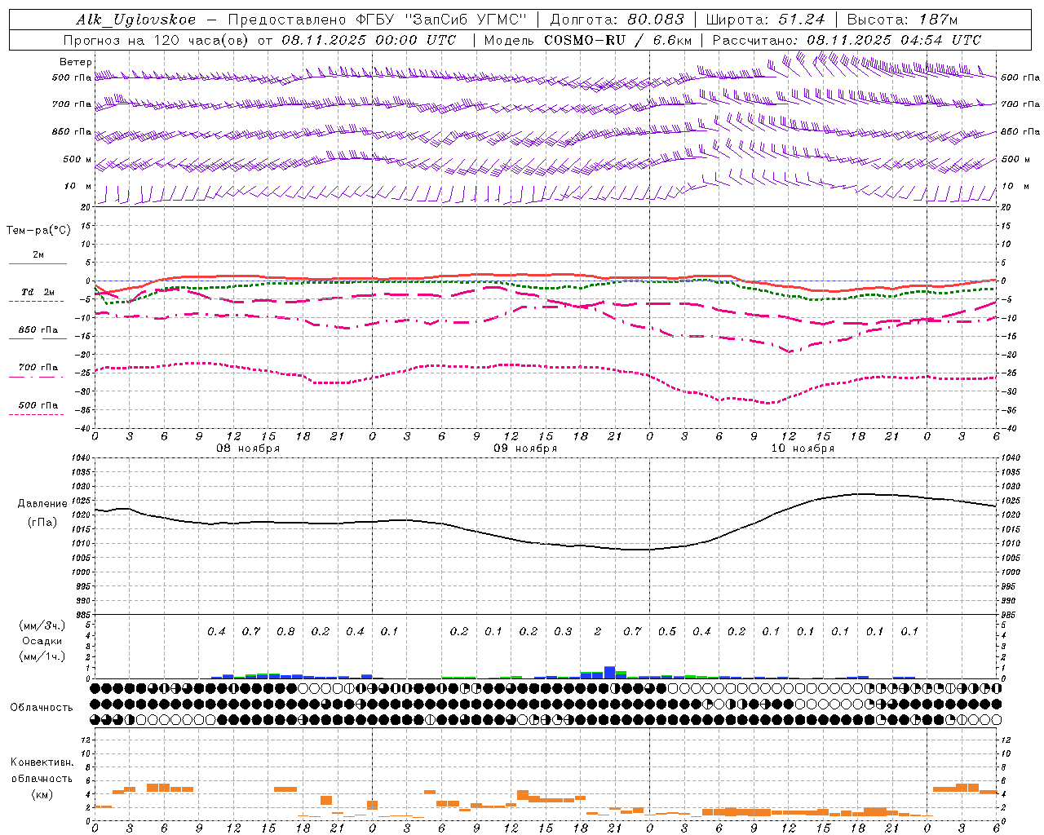The image size is (1044, 835).
Task: Click the 08 ноября date label
Action: tap(248, 448)
